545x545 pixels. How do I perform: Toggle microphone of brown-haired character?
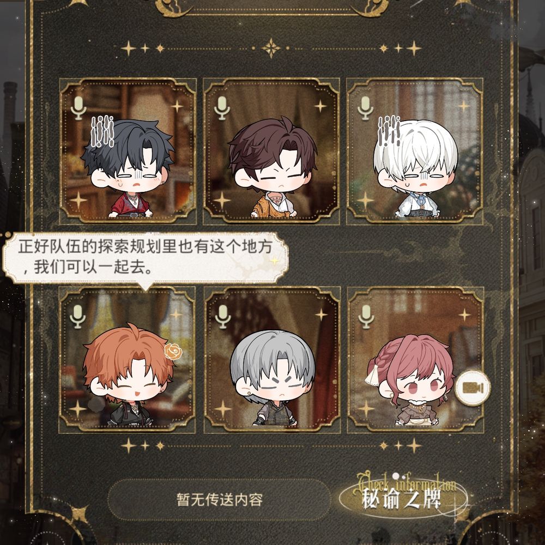(x=222, y=108)
